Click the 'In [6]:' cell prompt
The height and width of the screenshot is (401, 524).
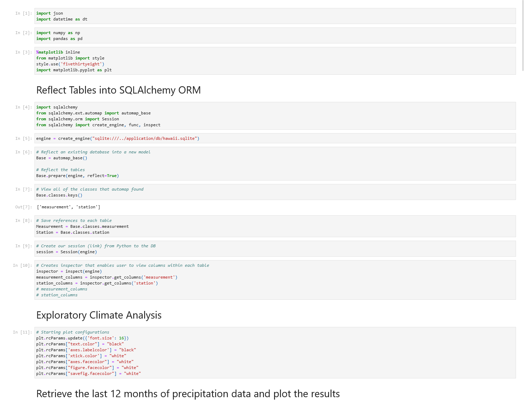pos(24,152)
